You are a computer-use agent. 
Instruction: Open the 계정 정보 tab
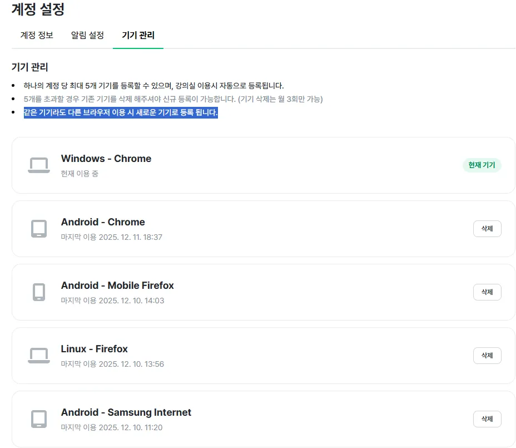37,35
